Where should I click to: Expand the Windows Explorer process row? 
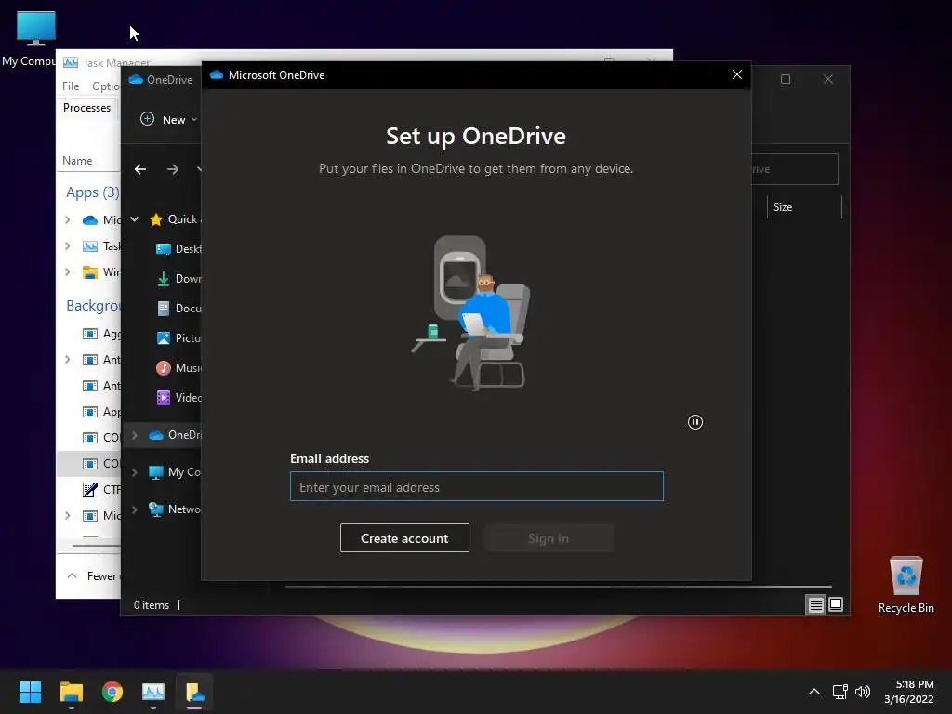[x=67, y=272]
